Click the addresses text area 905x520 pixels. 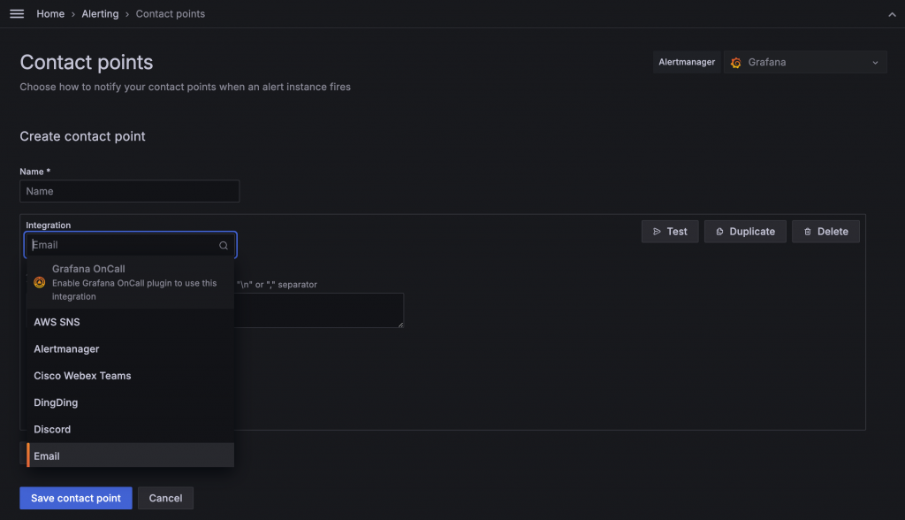point(319,310)
